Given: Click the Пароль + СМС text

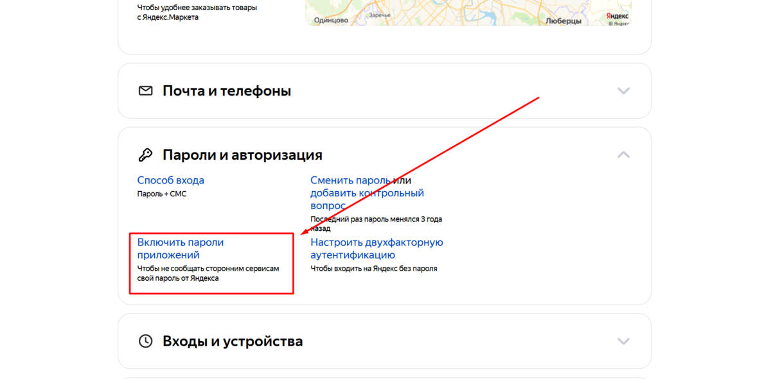Looking at the screenshot, I should point(162,194).
